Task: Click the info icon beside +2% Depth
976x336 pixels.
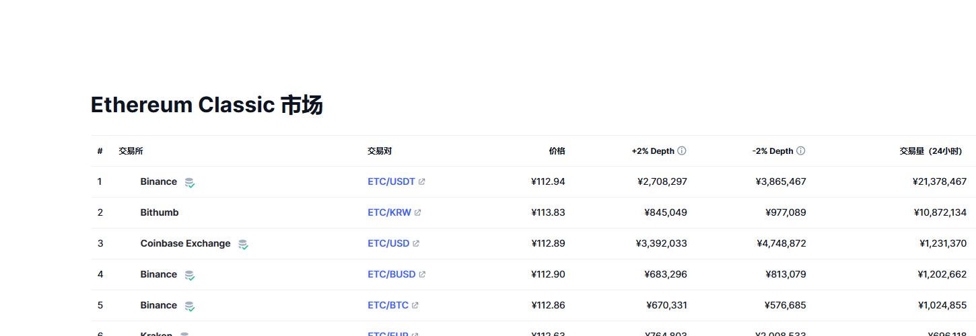Action: tap(682, 151)
